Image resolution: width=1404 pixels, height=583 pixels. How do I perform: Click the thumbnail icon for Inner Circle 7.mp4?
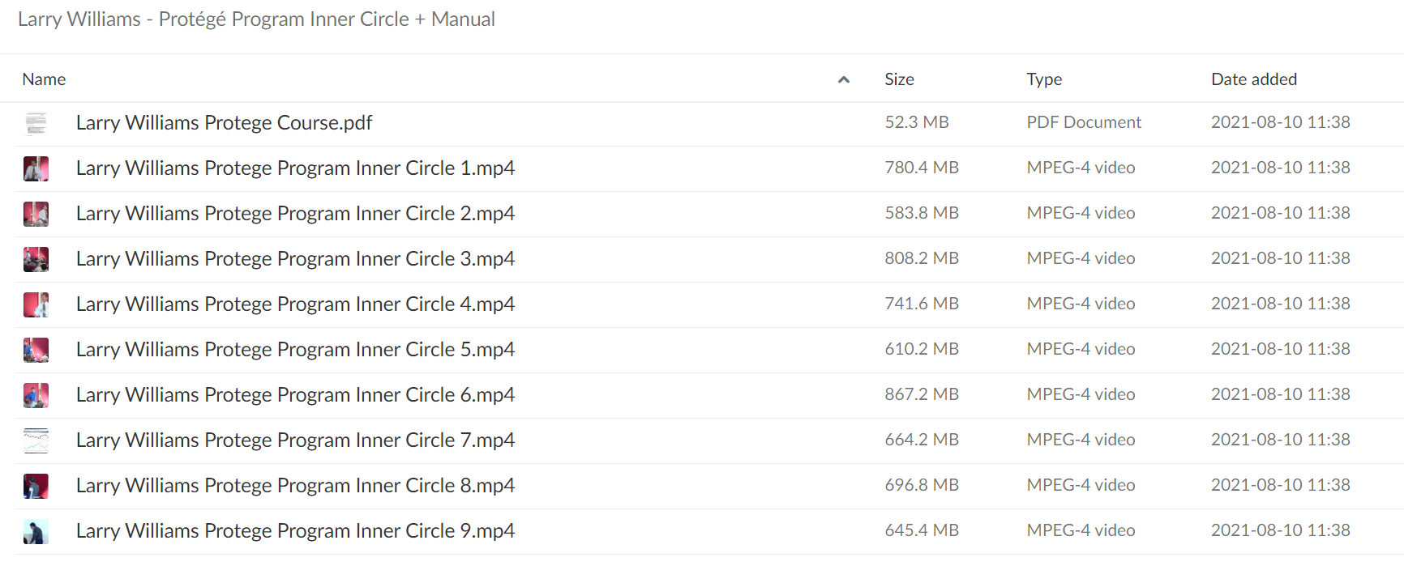click(36, 440)
